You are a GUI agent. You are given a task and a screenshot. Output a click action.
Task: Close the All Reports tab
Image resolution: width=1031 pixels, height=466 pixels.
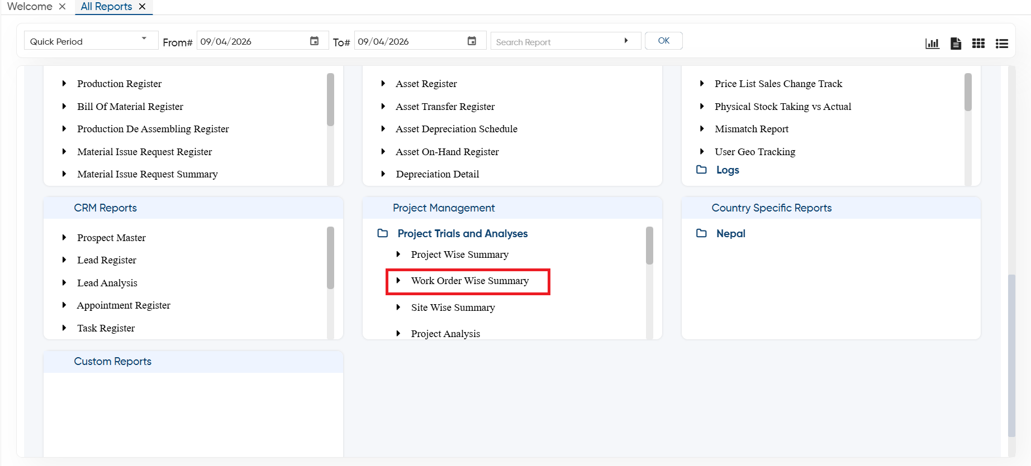tap(142, 6)
